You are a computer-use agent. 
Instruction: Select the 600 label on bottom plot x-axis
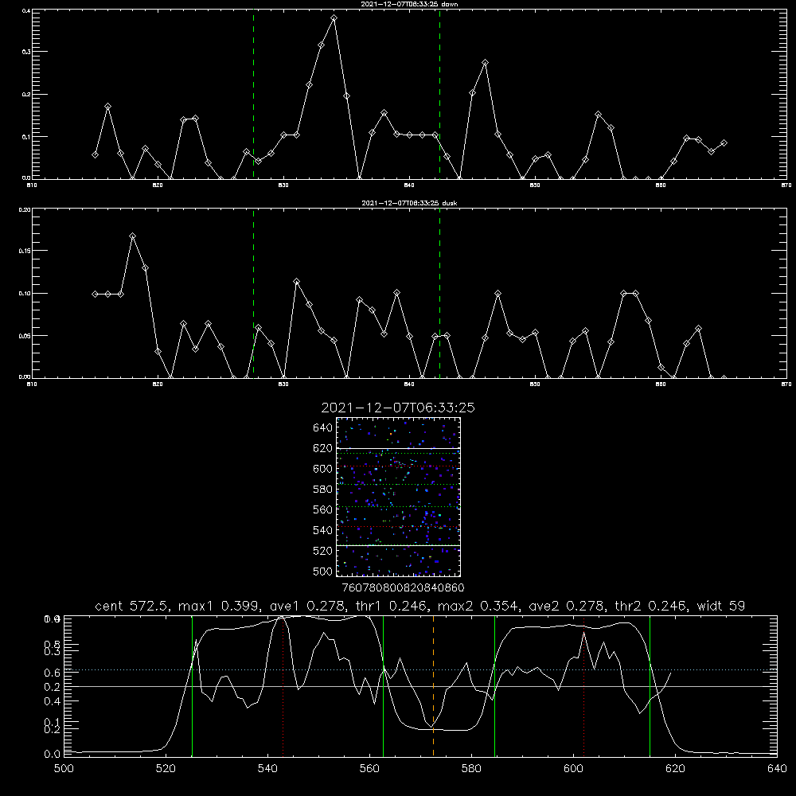coord(573,769)
